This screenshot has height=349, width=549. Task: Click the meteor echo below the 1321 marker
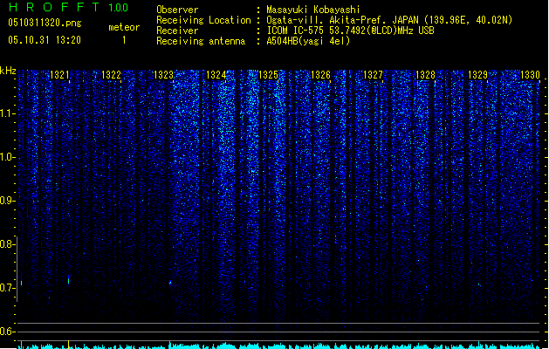pos(68,280)
